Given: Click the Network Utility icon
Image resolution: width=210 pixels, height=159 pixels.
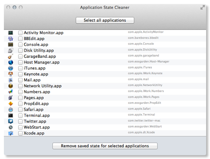Looking at the screenshot, I should (10, 86).
